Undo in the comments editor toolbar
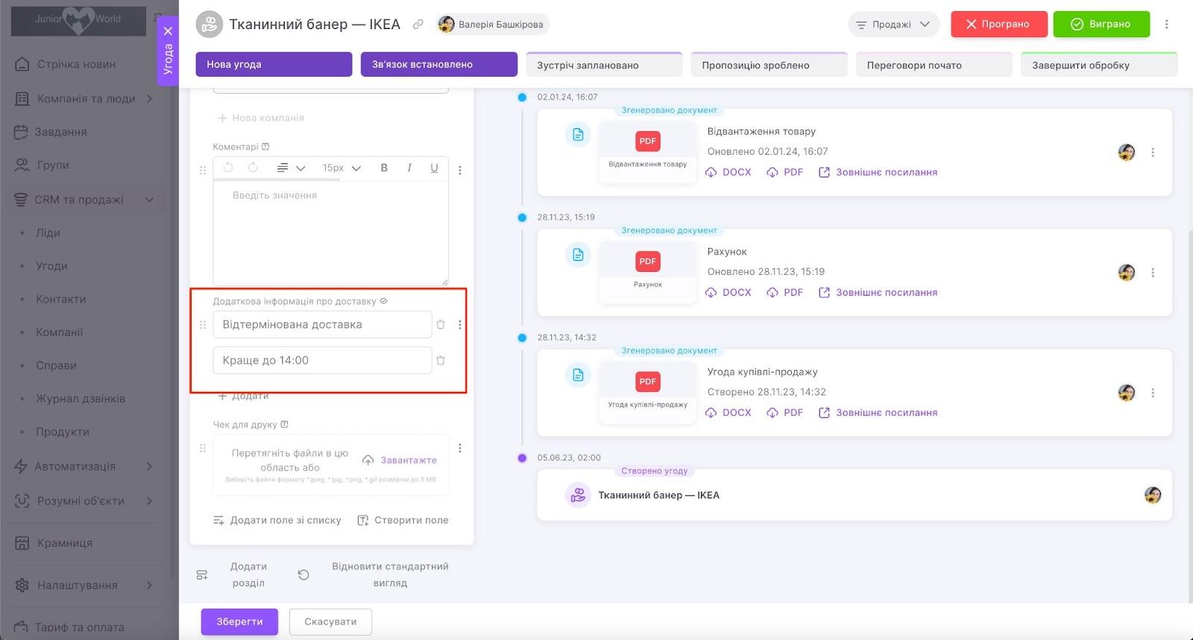Viewport: 1193px width, 640px height. click(x=228, y=168)
